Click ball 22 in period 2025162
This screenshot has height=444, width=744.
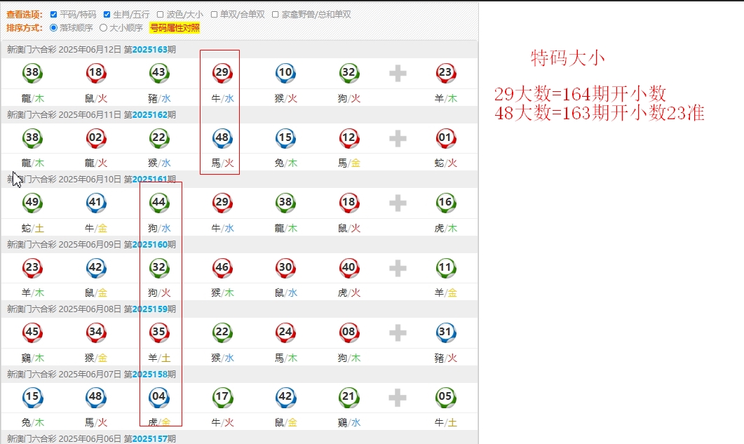(159, 138)
